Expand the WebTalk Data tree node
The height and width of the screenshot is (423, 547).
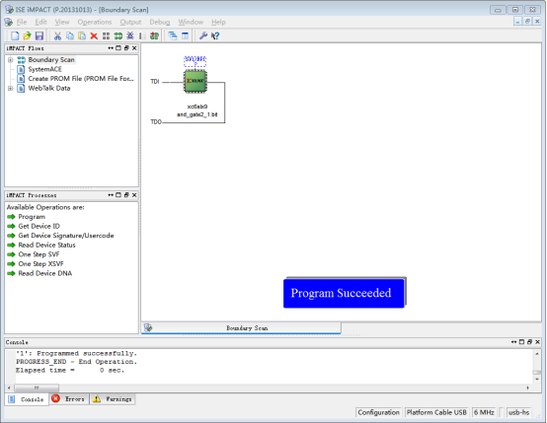(11, 88)
